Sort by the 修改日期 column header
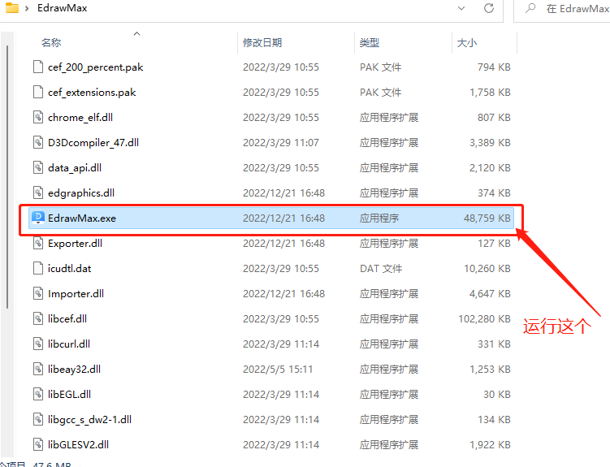The width and height of the screenshot is (610, 467). tap(262, 42)
